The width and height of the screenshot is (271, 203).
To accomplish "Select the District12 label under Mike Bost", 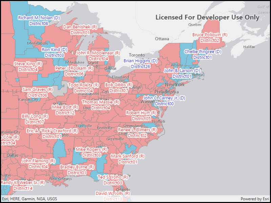I will (x=65, y=113).
